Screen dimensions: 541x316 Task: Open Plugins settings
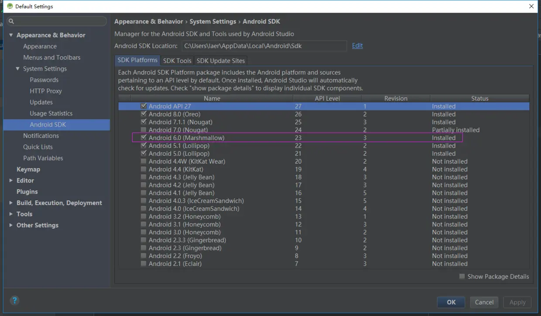(27, 192)
